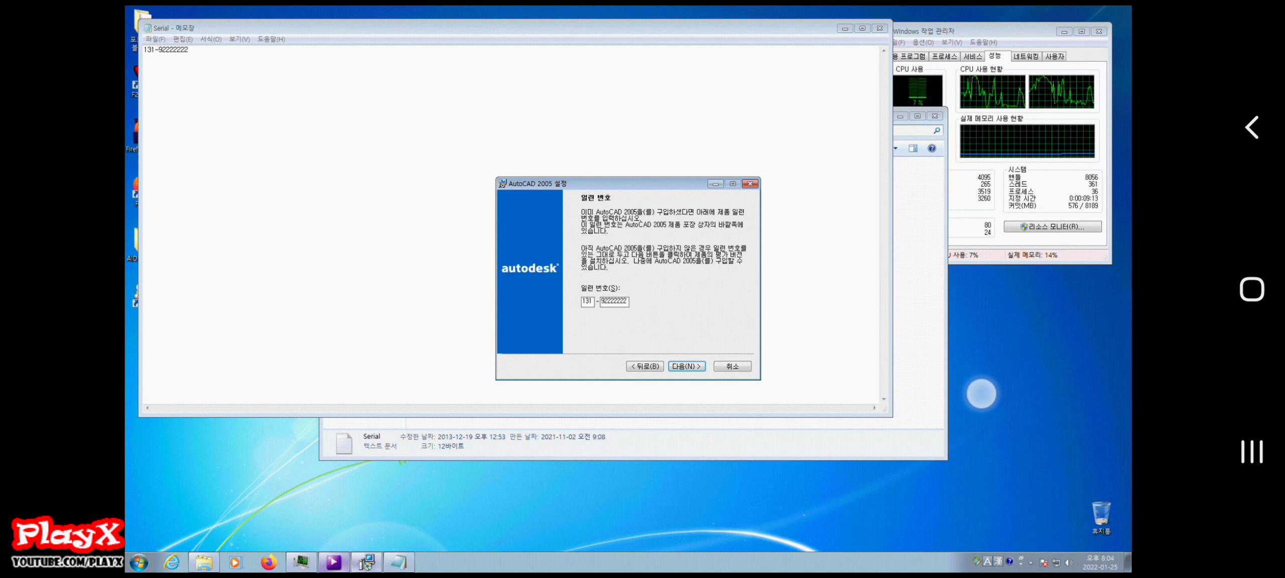The width and height of the screenshot is (1285, 578).
Task: Click the first serial number field containing 131
Action: [x=587, y=301]
